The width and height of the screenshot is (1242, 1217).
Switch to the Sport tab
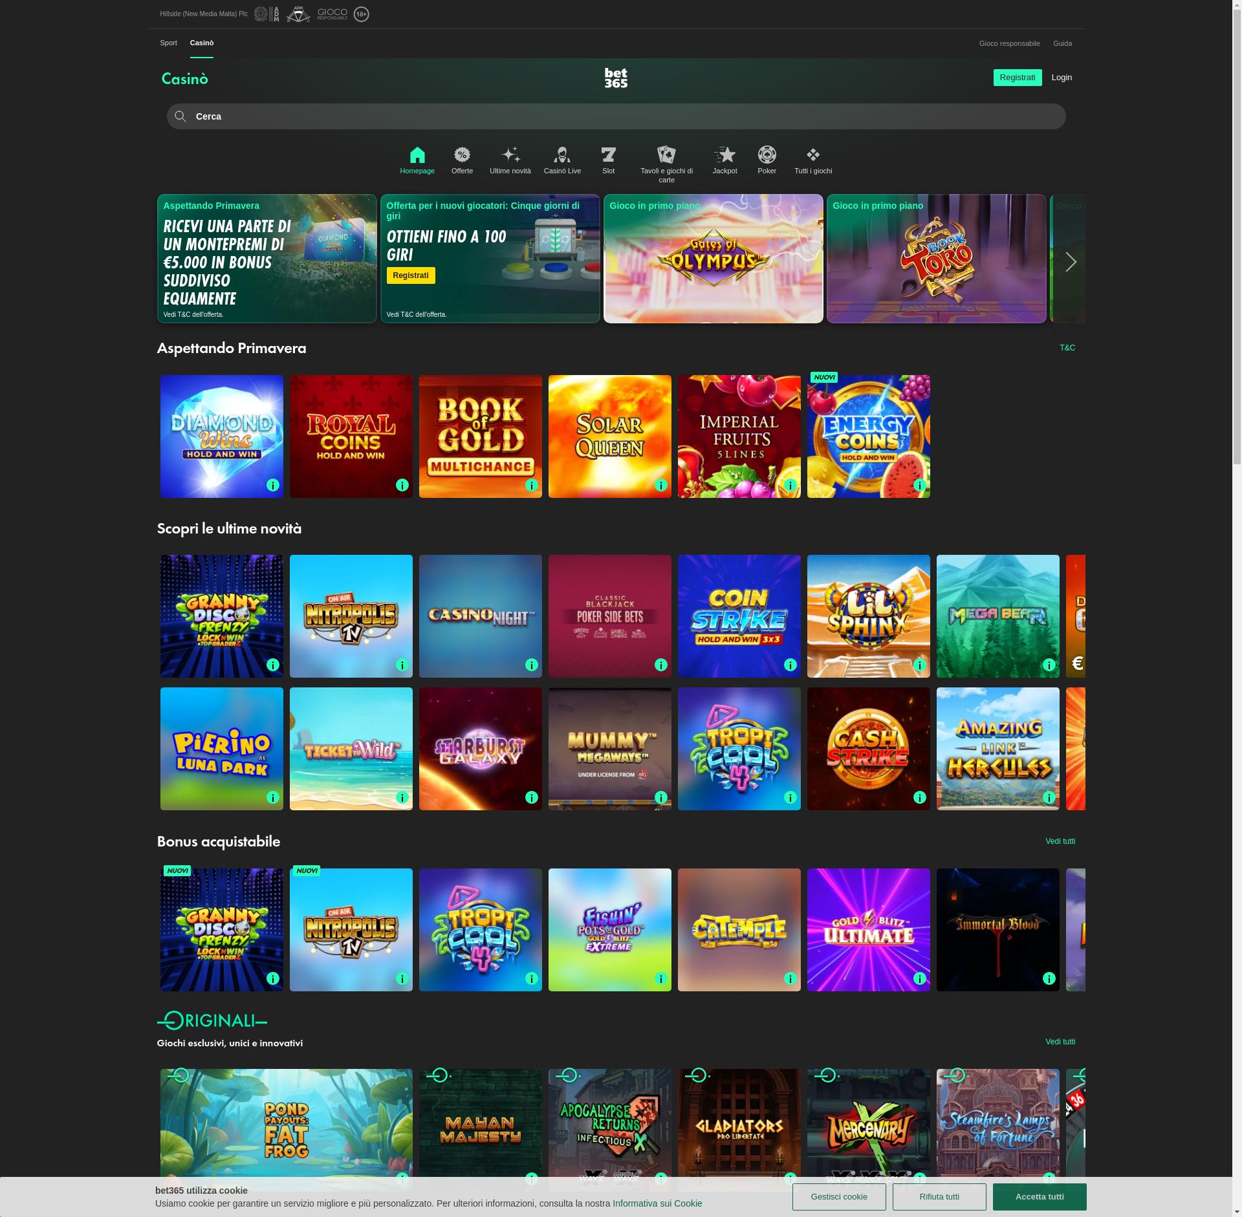click(168, 43)
